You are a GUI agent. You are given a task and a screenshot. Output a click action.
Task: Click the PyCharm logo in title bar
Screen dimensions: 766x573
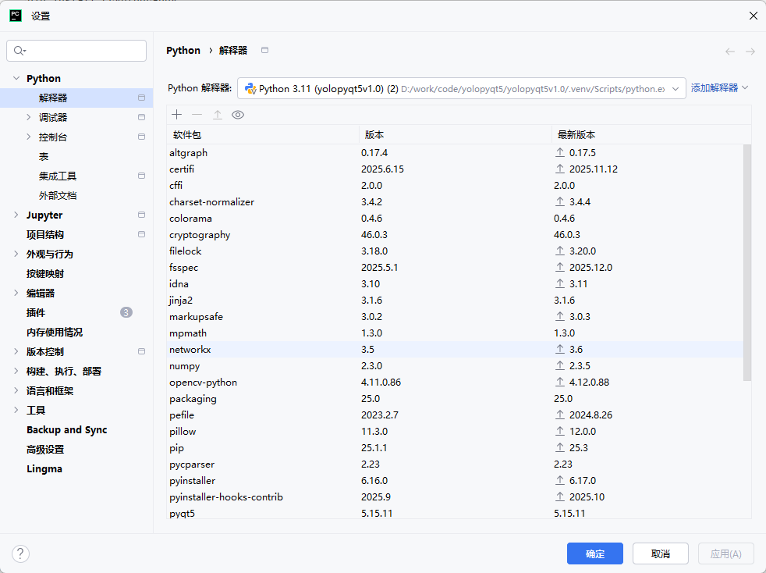click(16, 16)
